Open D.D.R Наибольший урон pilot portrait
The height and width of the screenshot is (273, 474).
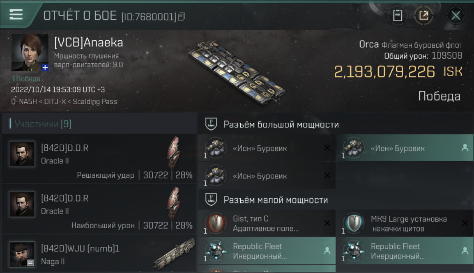(x=22, y=204)
